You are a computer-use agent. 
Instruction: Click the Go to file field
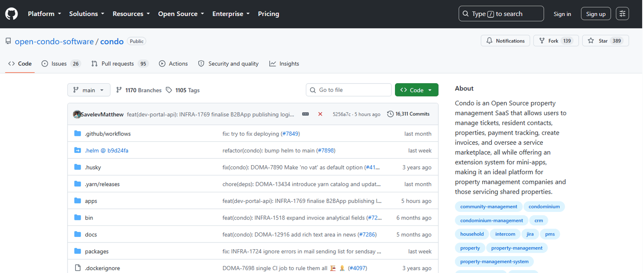(349, 90)
